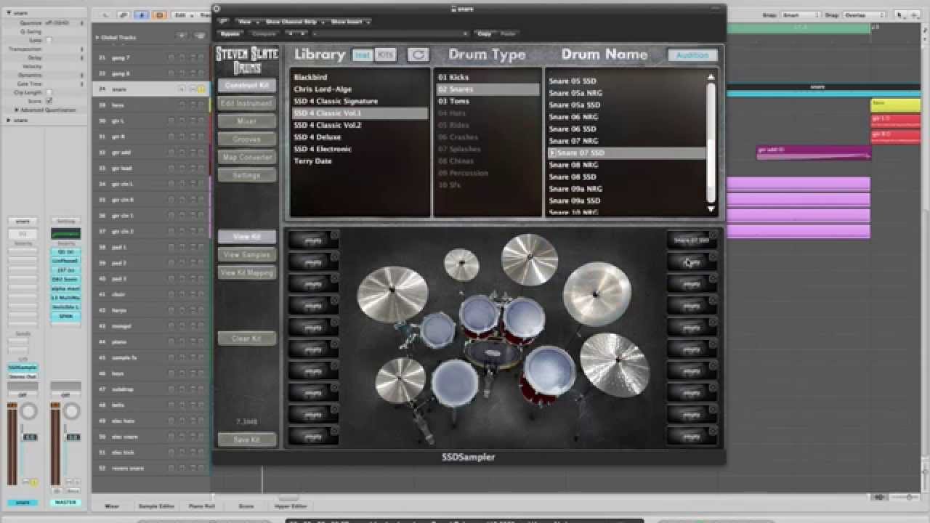930x523 pixels.
Task: Switch library mode to Kits
Action: pyautogui.click(x=386, y=55)
